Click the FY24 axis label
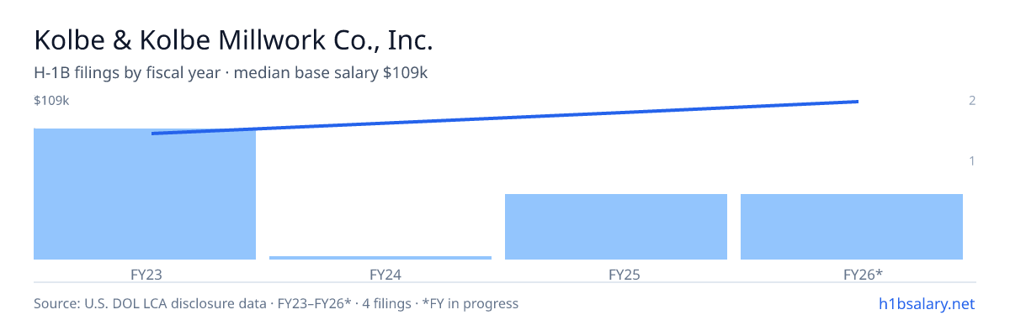This screenshot has height=336, width=1010. click(x=380, y=274)
